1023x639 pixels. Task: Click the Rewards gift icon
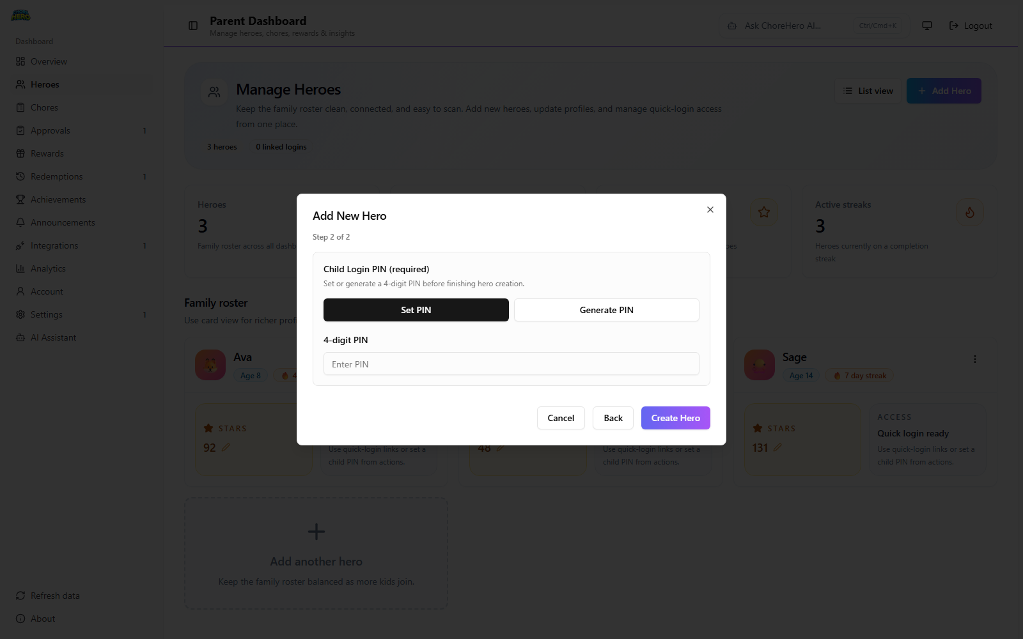coord(21,153)
